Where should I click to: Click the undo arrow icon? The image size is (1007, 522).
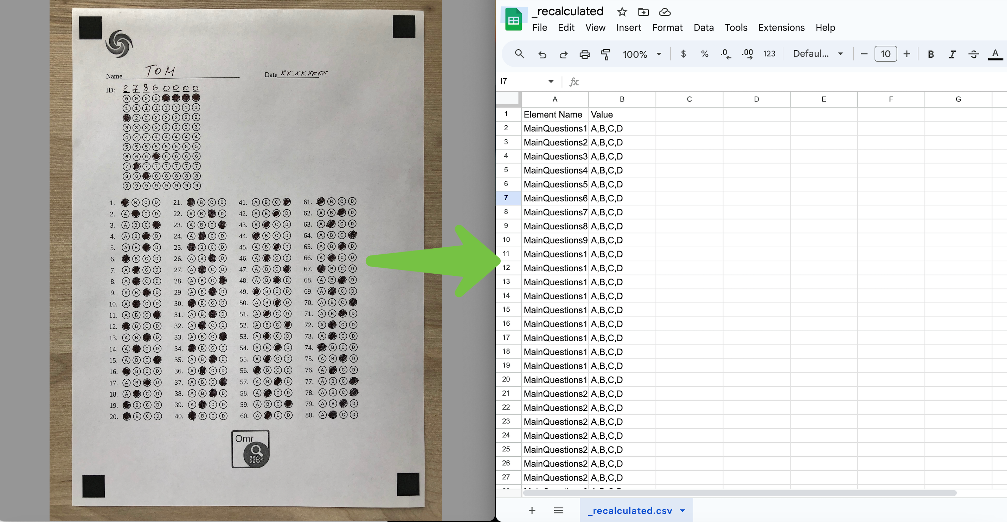(x=542, y=53)
